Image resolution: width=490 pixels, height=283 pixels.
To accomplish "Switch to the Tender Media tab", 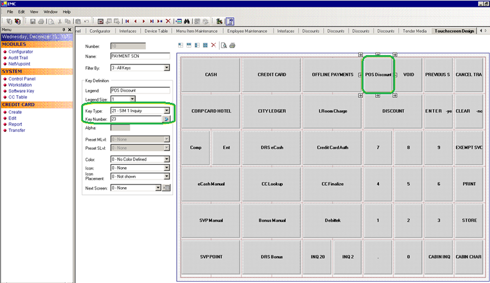I will (414, 31).
